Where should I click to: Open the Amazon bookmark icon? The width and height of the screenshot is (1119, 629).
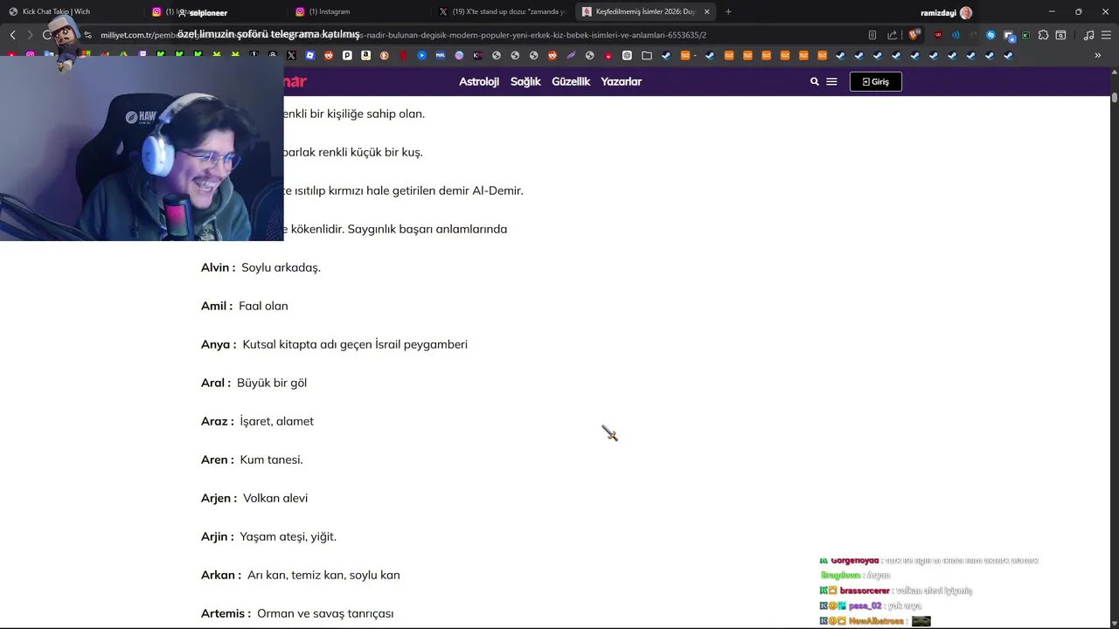365,55
